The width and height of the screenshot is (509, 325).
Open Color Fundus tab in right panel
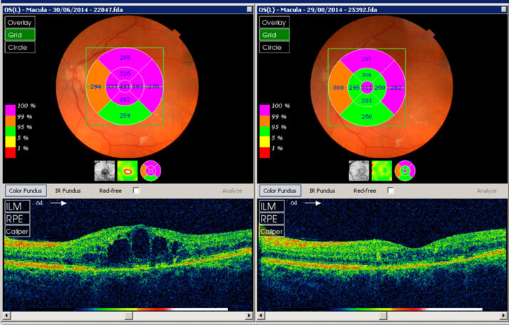(280, 190)
